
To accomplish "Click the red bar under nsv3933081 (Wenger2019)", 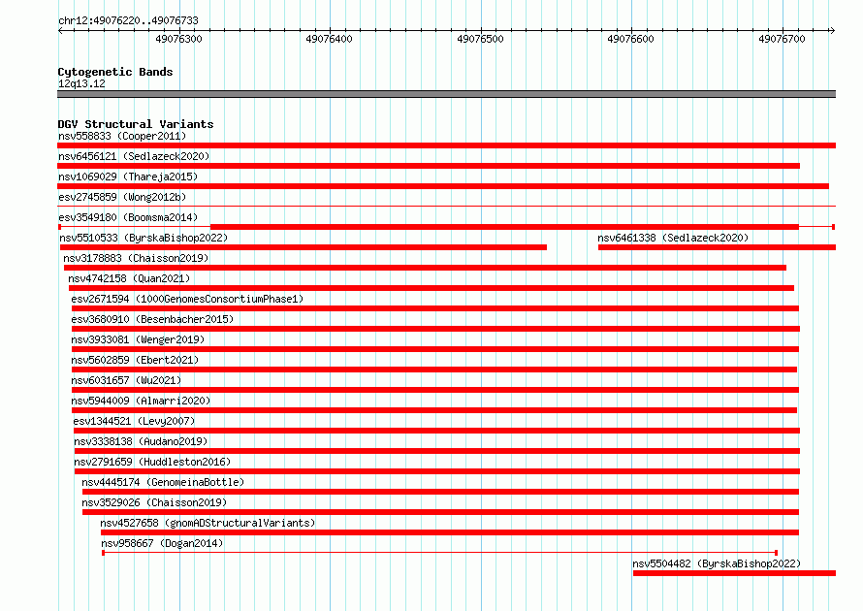I will (434, 349).
